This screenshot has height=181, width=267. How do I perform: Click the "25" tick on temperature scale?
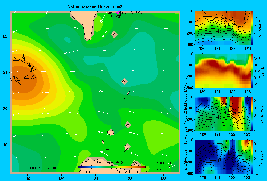coord(256,18)
